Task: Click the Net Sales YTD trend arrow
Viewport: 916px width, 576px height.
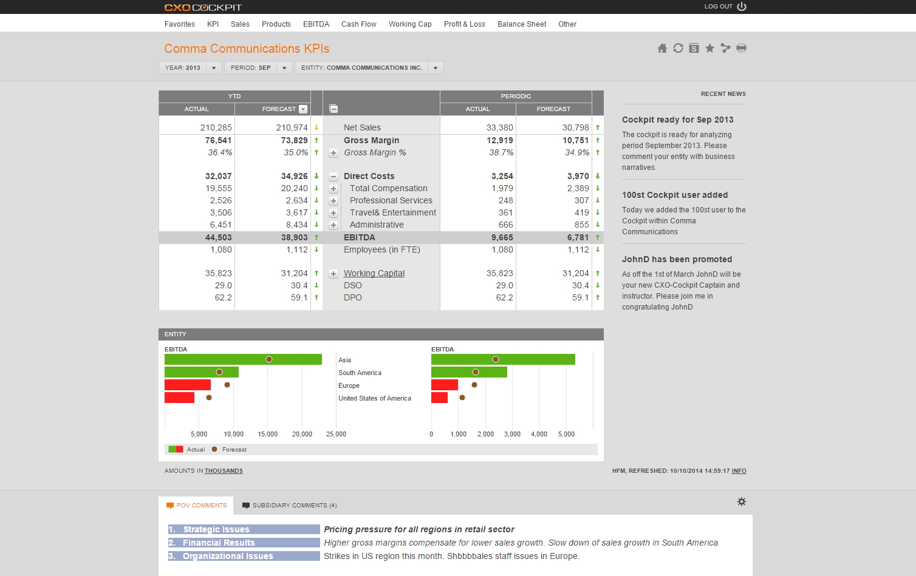Action: [316, 127]
